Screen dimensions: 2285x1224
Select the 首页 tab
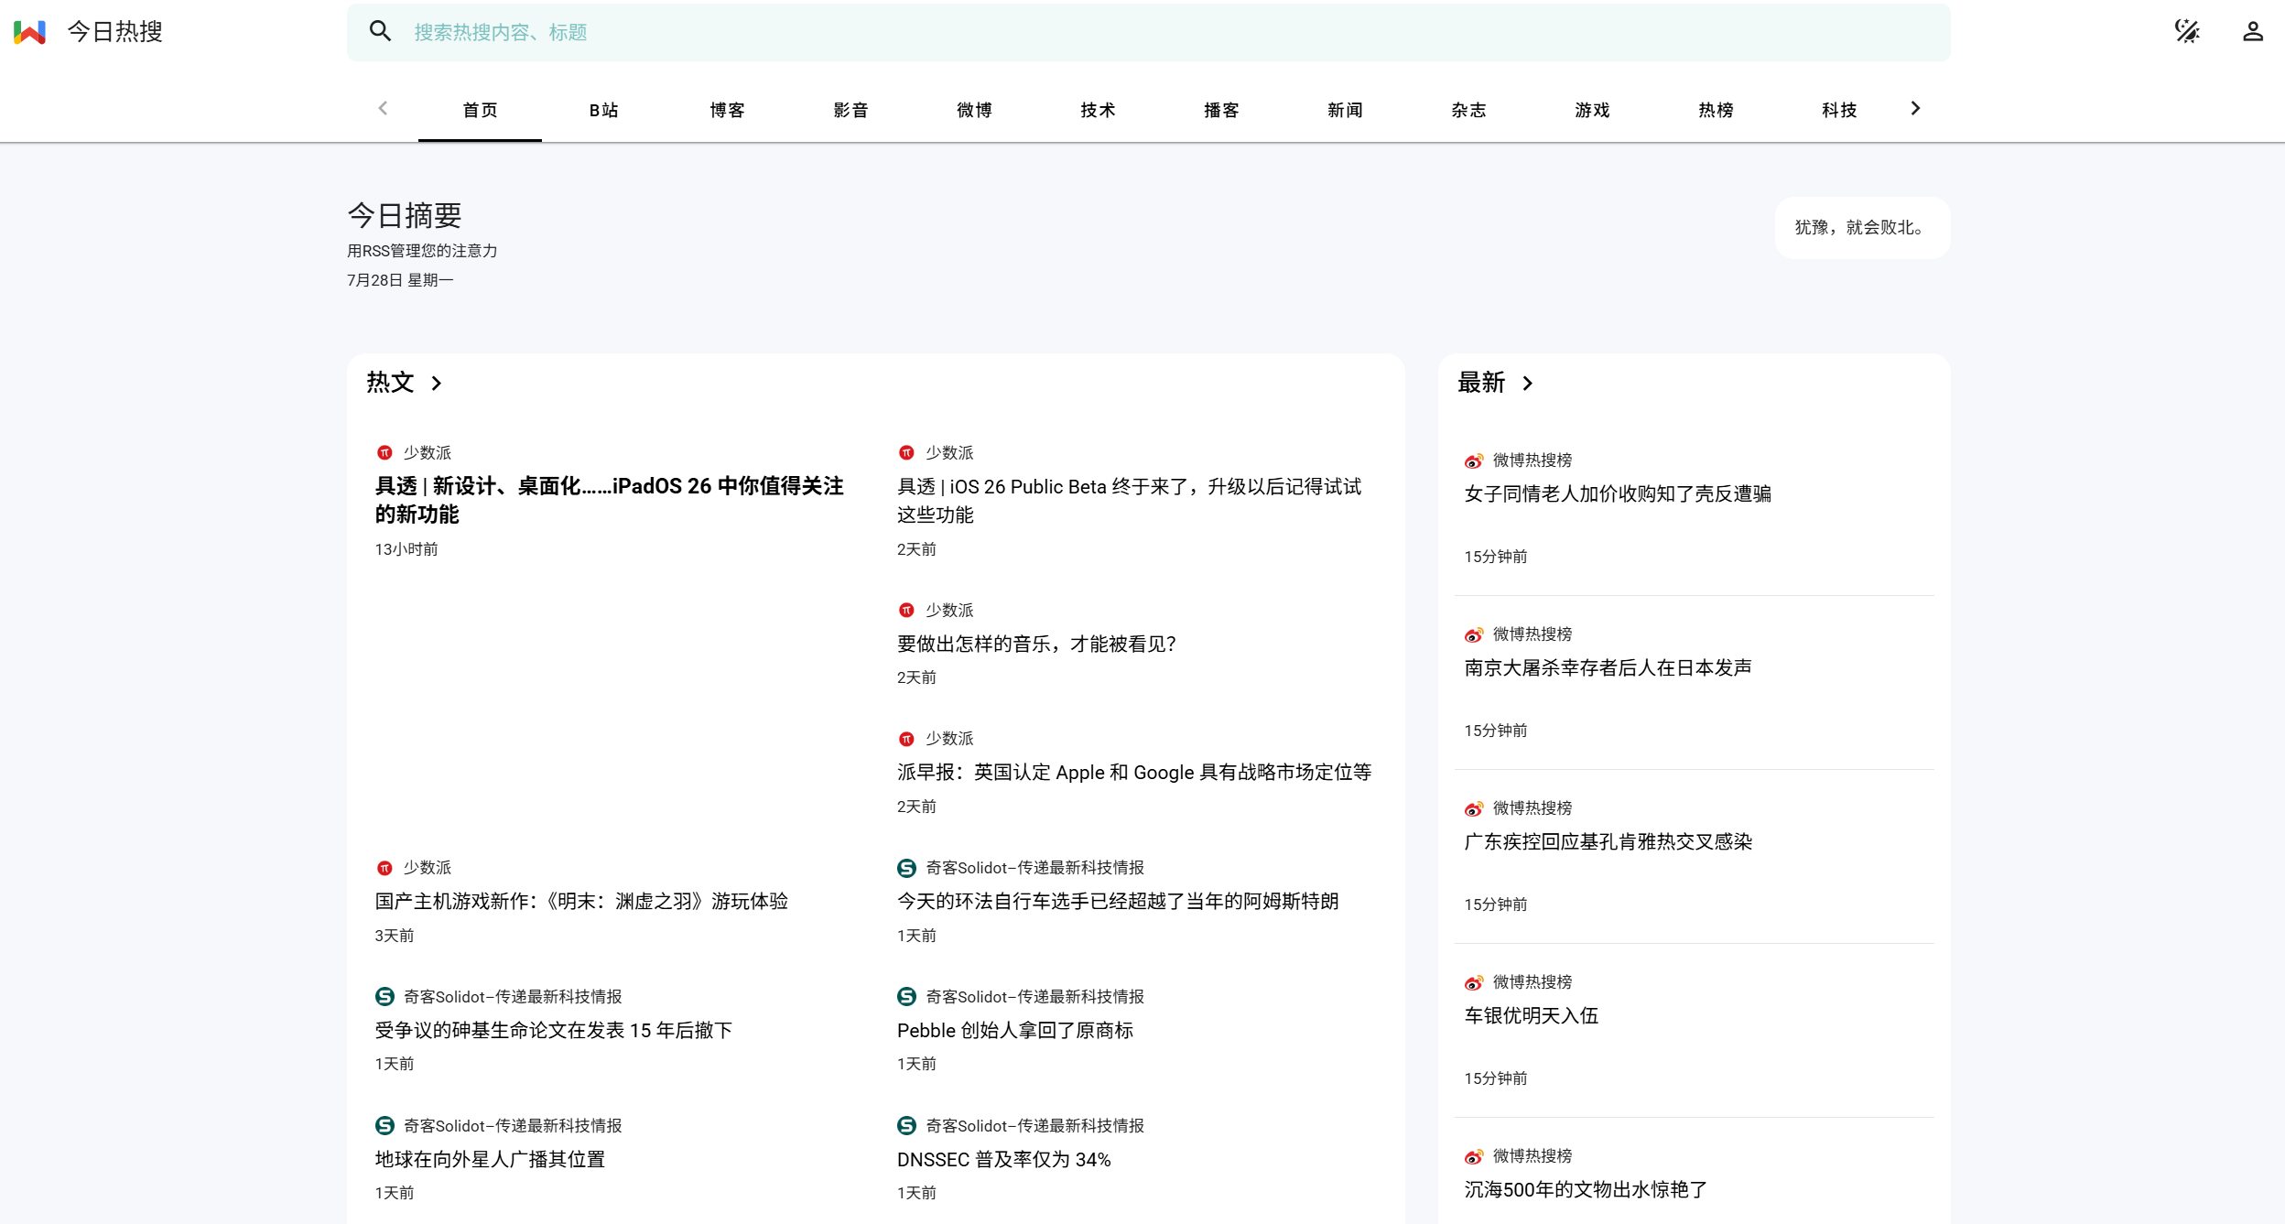480,111
